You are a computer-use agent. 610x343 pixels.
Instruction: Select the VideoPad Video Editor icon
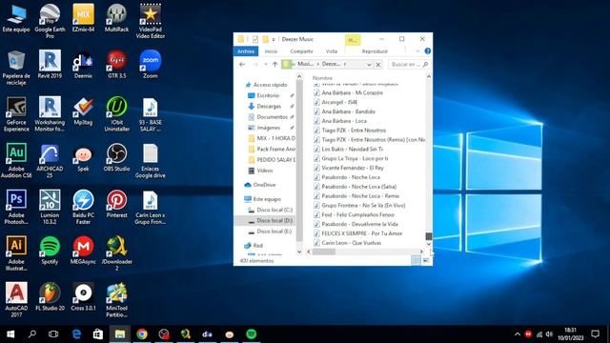151,21
